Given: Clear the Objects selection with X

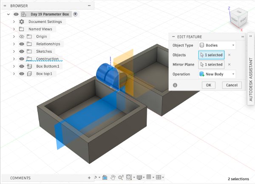Looking at the screenshot, I should tap(229, 55).
